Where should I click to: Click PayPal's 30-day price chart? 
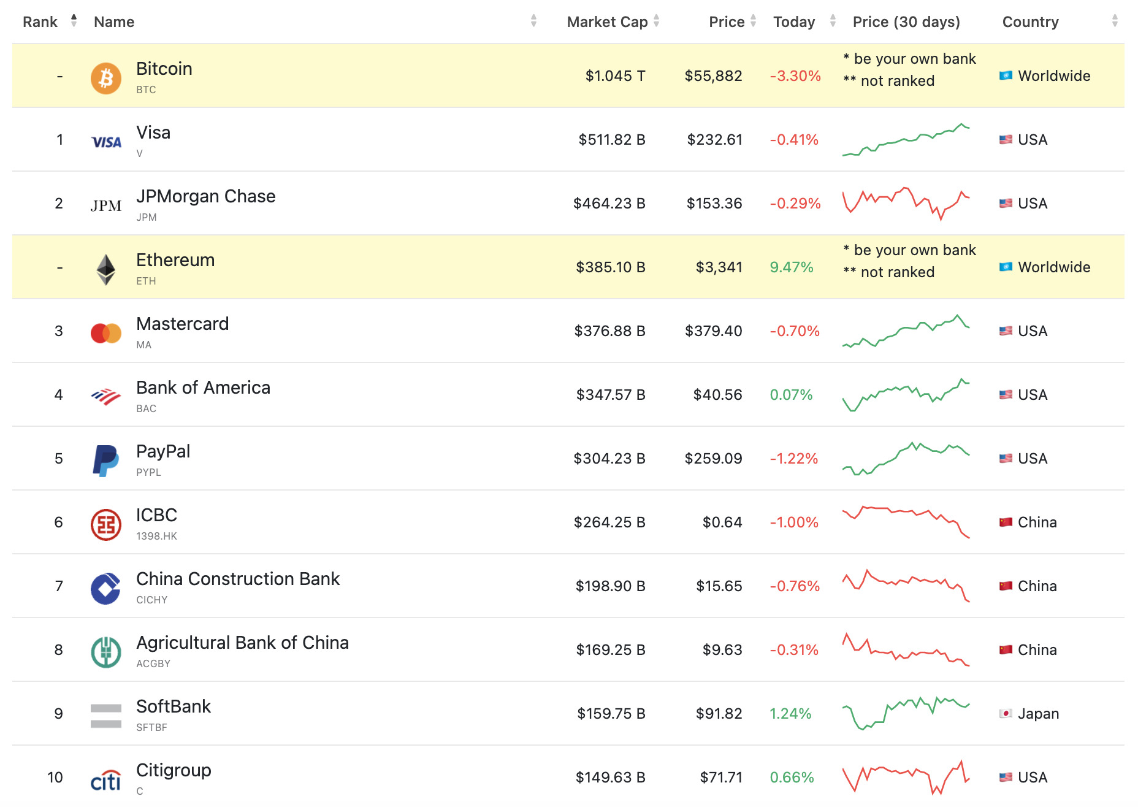point(906,459)
